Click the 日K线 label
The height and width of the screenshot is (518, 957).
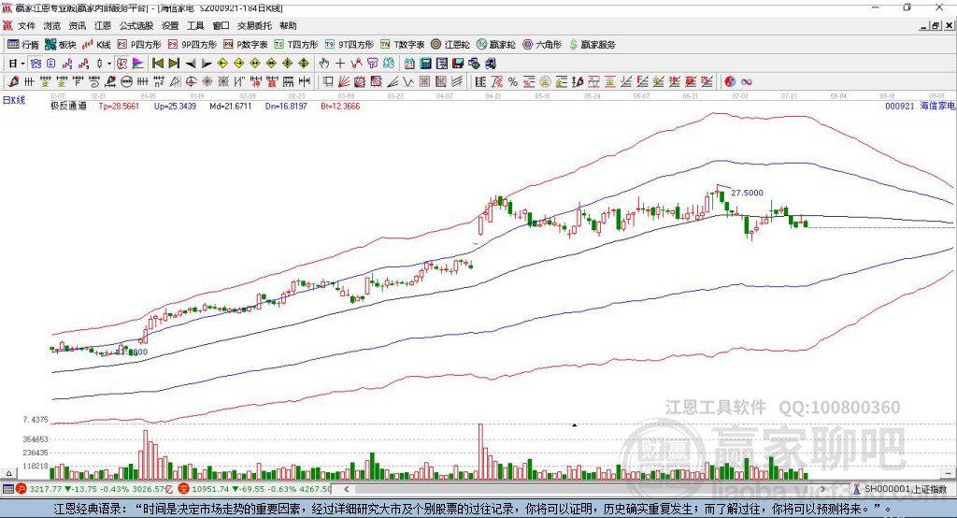point(14,100)
